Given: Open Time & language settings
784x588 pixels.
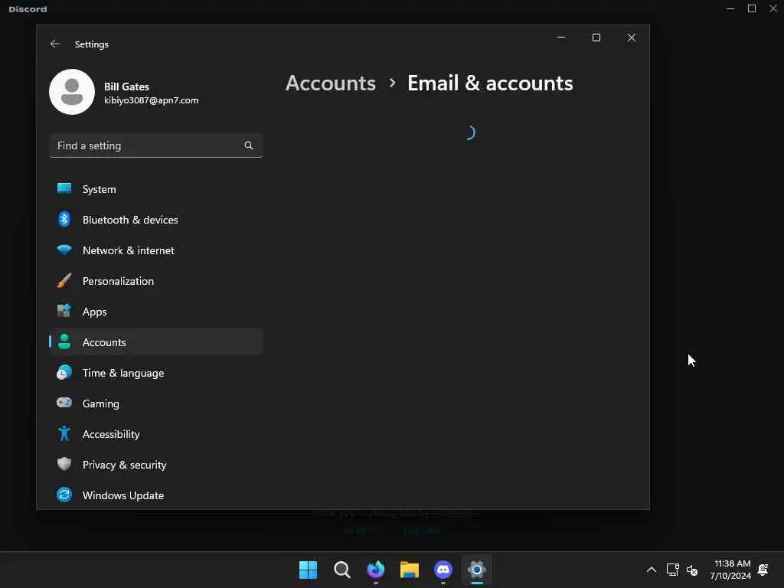Looking at the screenshot, I should pos(156,373).
